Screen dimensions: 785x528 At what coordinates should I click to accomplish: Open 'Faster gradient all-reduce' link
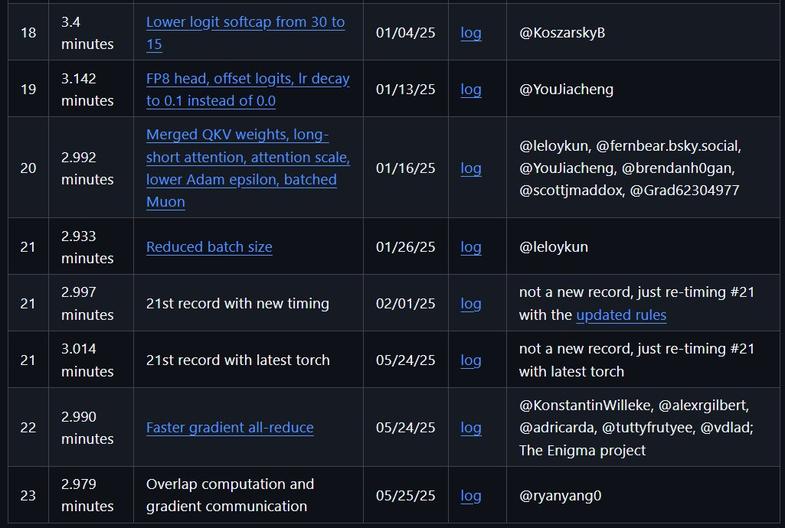[x=230, y=428]
